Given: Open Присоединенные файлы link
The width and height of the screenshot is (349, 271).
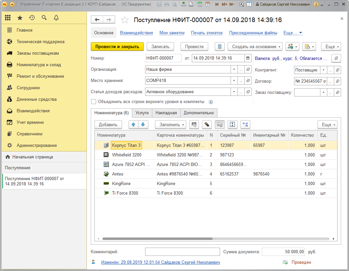Looking at the screenshot, I should pos(253,33).
